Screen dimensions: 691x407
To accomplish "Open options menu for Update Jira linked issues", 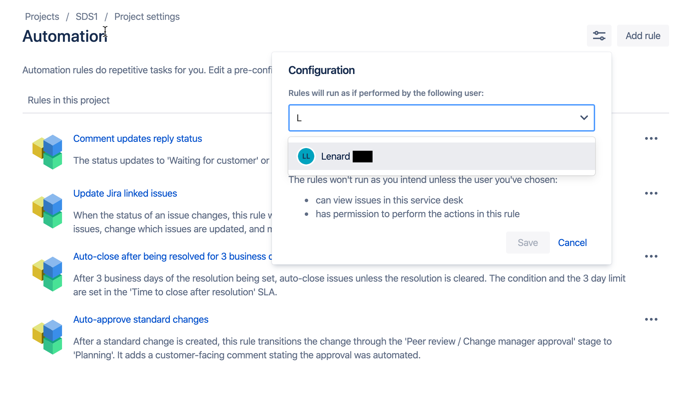I will click(x=651, y=193).
